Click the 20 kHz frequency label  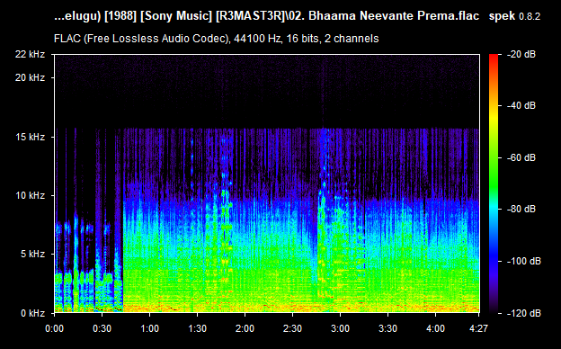click(30, 77)
